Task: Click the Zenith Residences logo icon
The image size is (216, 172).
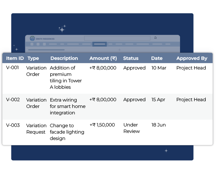Action: (32, 38)
